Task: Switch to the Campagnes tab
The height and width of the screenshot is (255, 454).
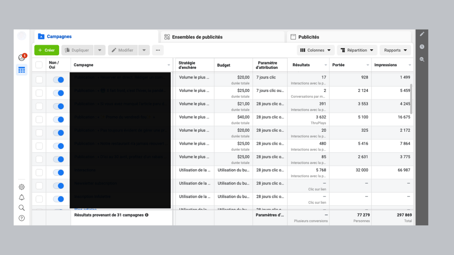Action: (x=96, y=37)
